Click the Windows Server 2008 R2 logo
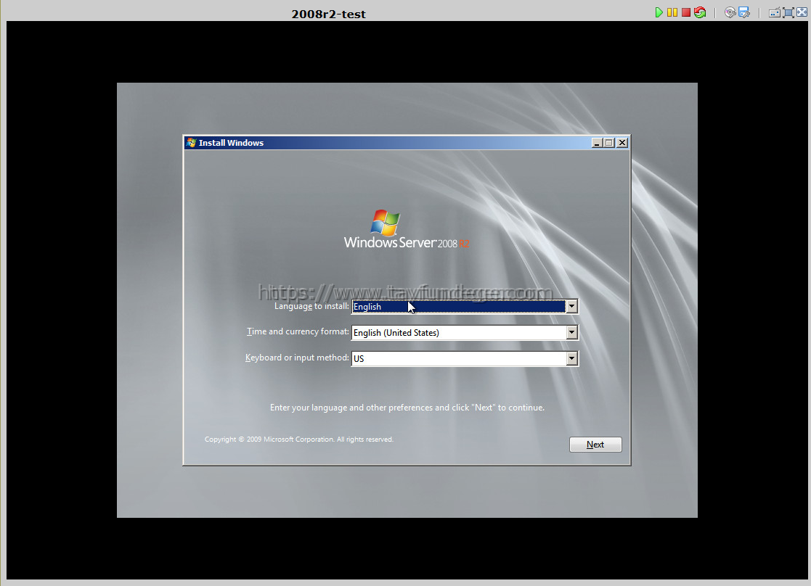The height and width of the screenshot is (586, 811). click(x=407, y=229)
